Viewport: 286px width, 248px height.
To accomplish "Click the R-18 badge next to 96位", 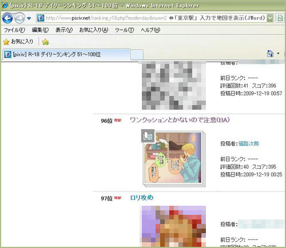I will pos(118,120).
